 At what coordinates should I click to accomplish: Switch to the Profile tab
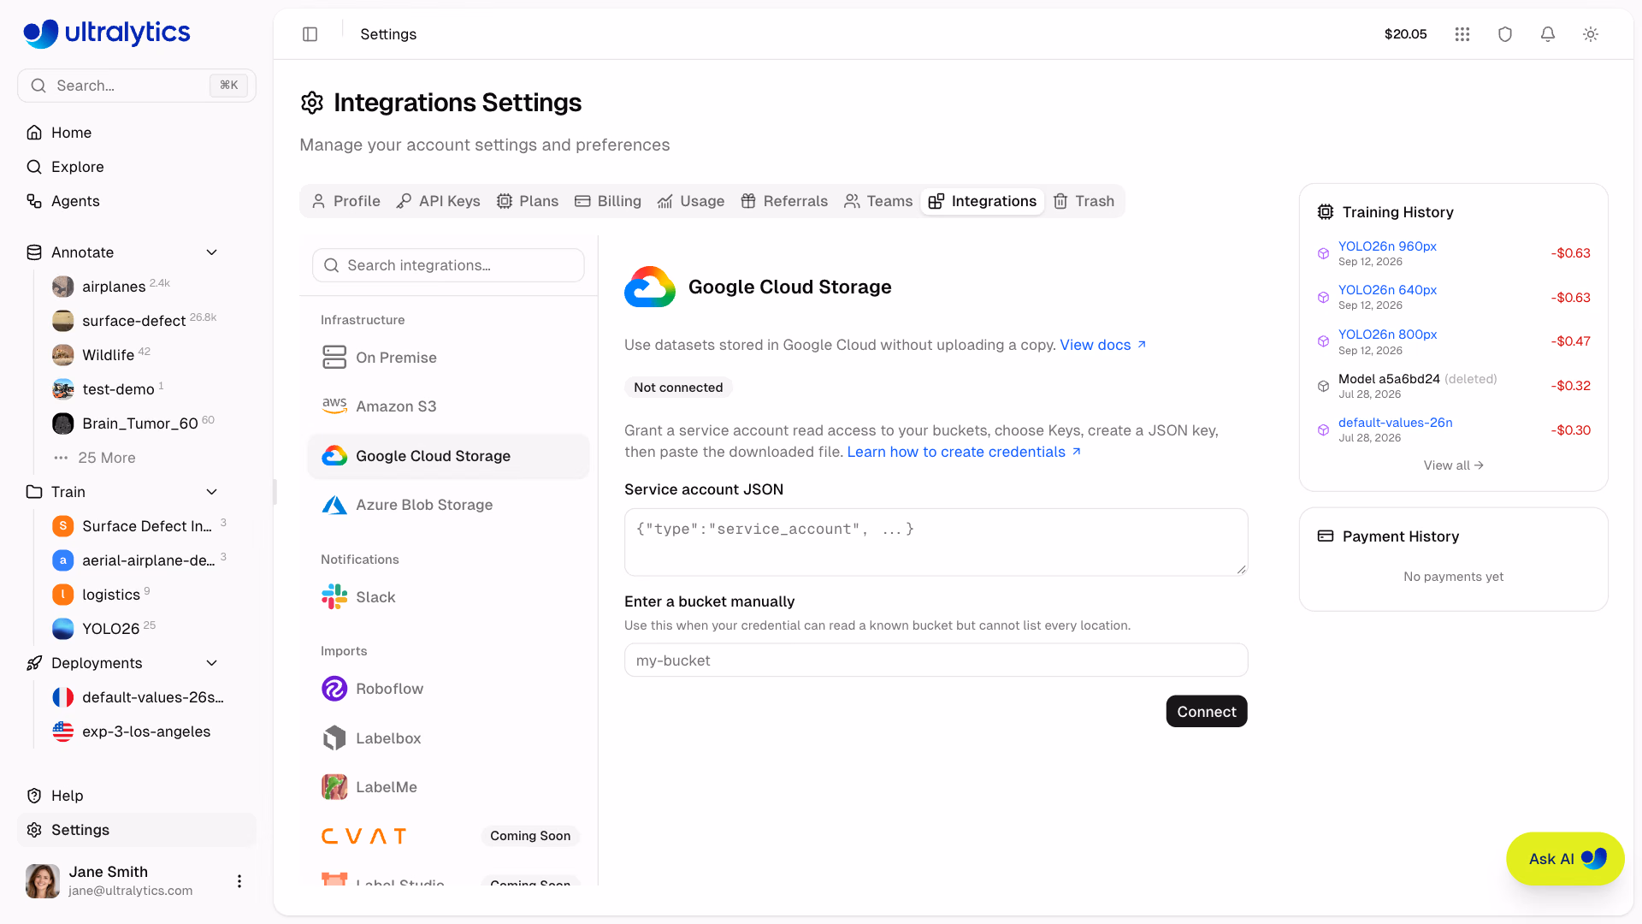[346, 201]
